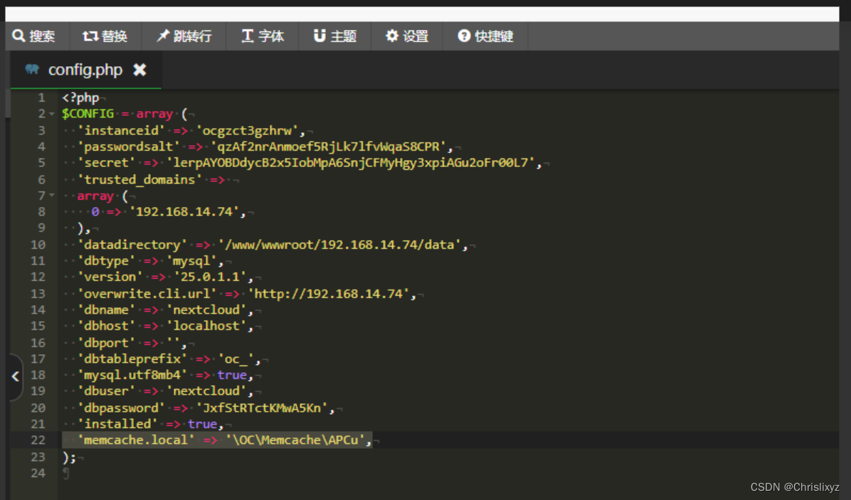Screen dimensions: 851x500
Task: Click the 'memcache.local' key text
Action: (136, 440)
